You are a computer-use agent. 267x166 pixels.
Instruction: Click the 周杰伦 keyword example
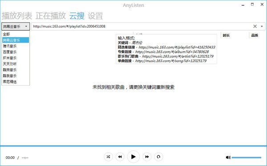(x=137, y=43)
